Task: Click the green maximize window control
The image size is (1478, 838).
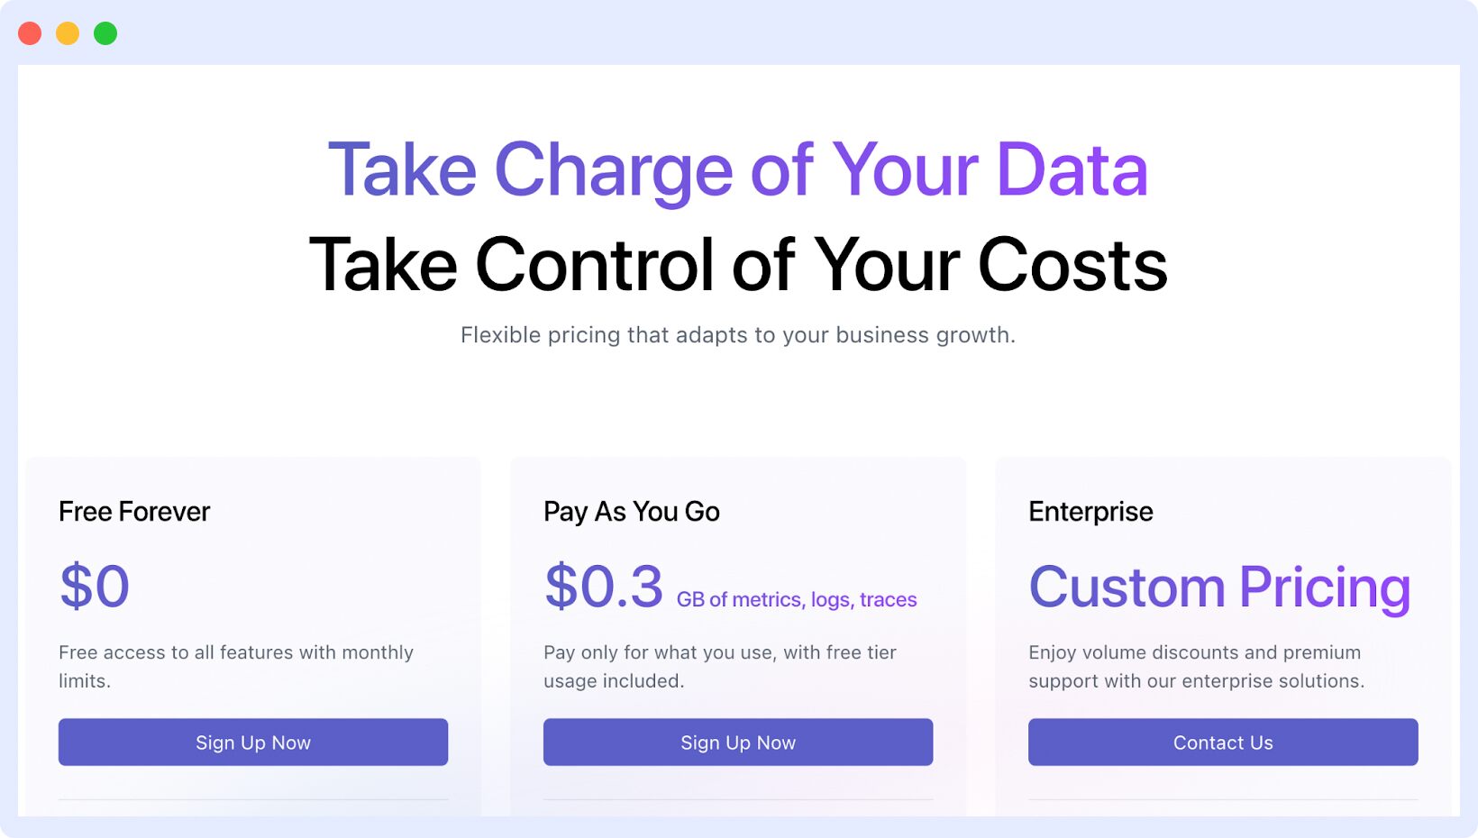Action: pyautogui.click(x=105, y=32)
